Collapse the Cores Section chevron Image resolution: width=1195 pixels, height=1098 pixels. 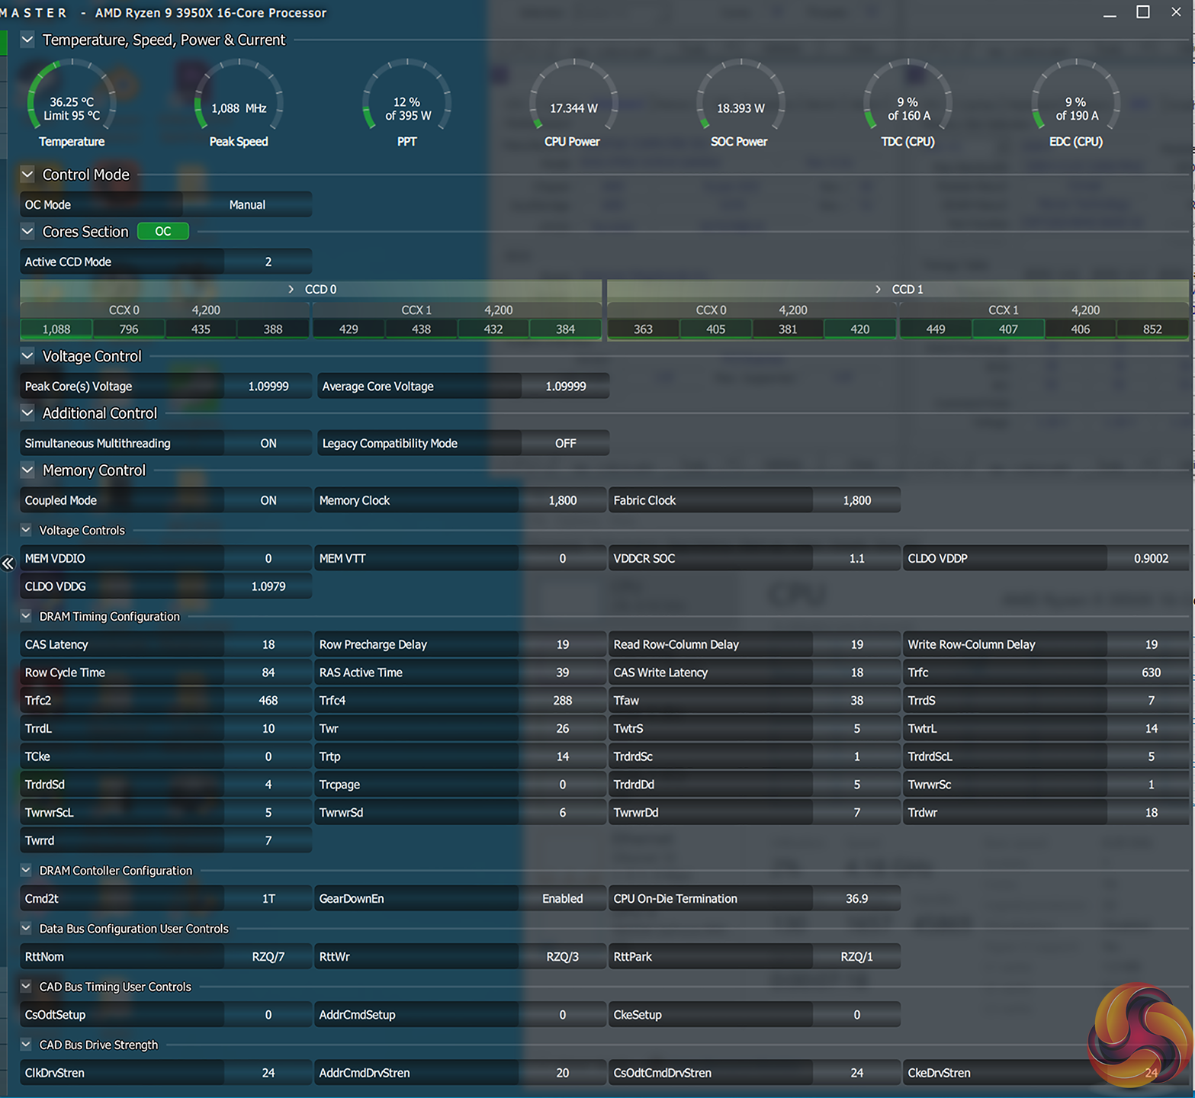click(27, 231)
